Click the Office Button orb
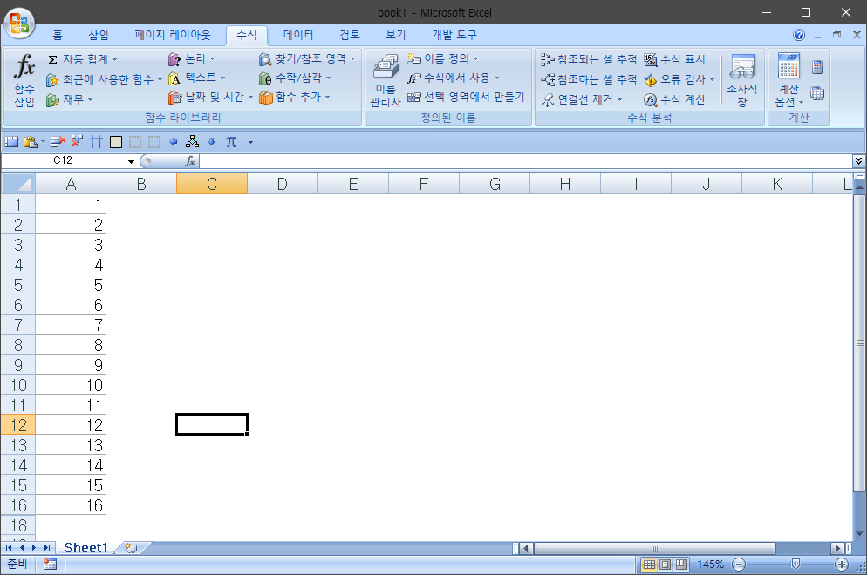Screen dimensions: 867x575 [x=19, y=24]
